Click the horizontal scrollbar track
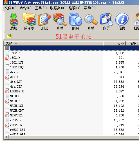Screen dimensions: 139x141 [74, 137]
